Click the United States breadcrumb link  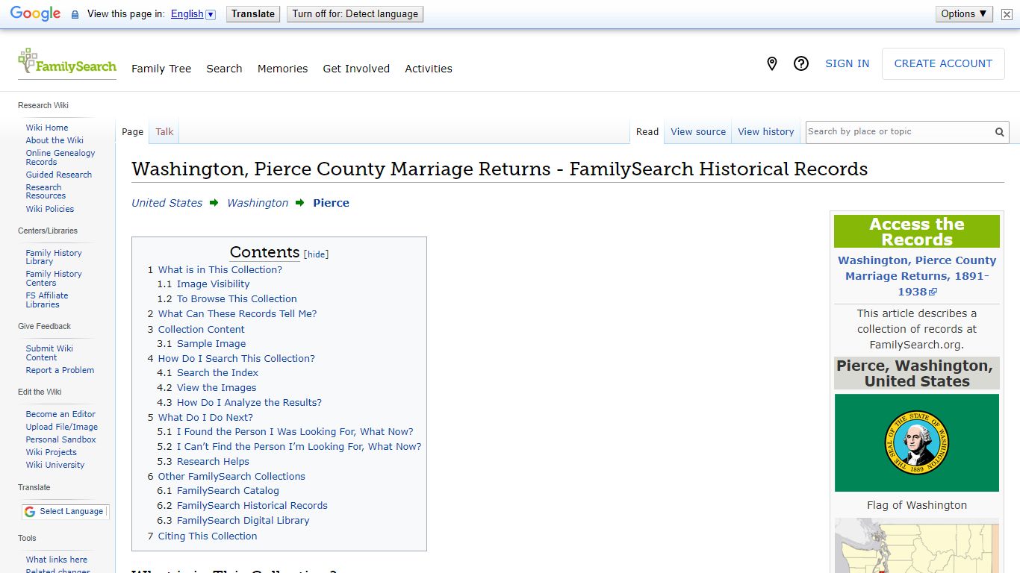point(167,203)
